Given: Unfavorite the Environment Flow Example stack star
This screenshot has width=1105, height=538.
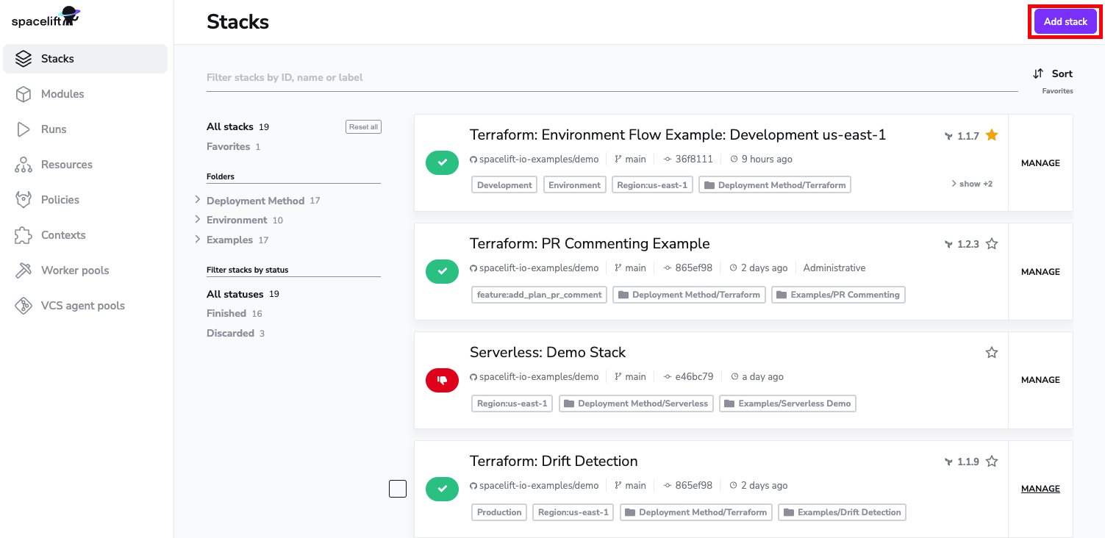Looking at the screenshot, I should (992, 135).
